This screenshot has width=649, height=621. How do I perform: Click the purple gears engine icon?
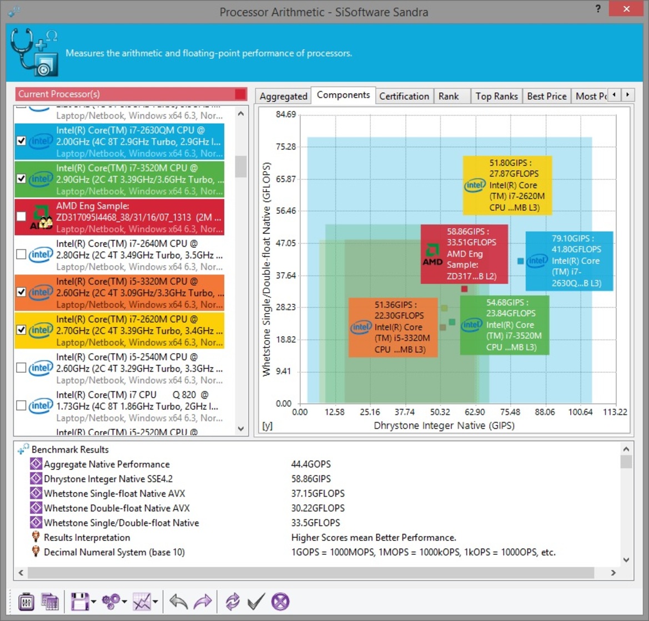pos(111,602)
